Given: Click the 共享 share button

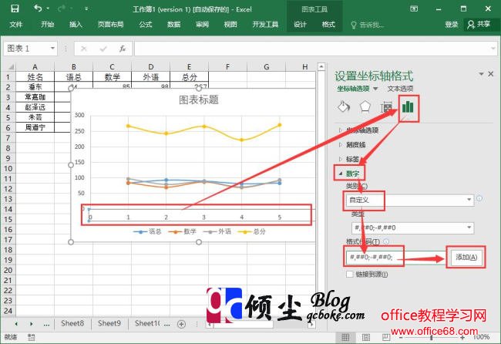Looking at the screenshot, I should point(479,25).
